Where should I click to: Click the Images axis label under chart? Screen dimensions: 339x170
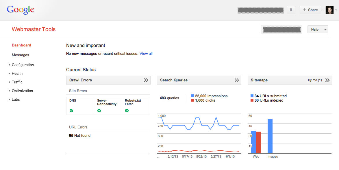pos(273,156)
